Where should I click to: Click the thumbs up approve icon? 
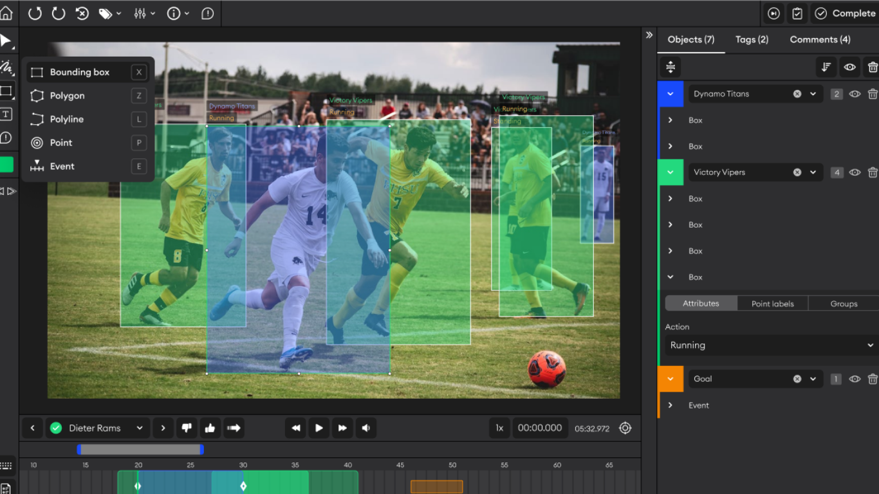tap(210, 428)
